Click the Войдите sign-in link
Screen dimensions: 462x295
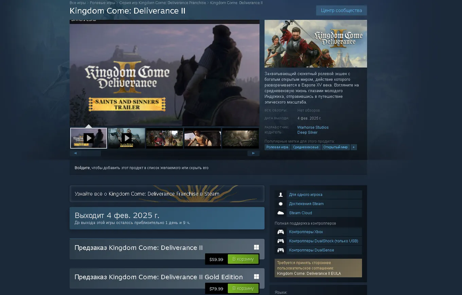click(82, 168)
